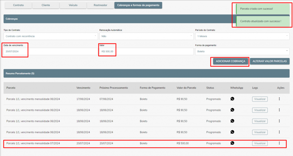Open WhatsApp for the 17/06/2024 installment

232,99
